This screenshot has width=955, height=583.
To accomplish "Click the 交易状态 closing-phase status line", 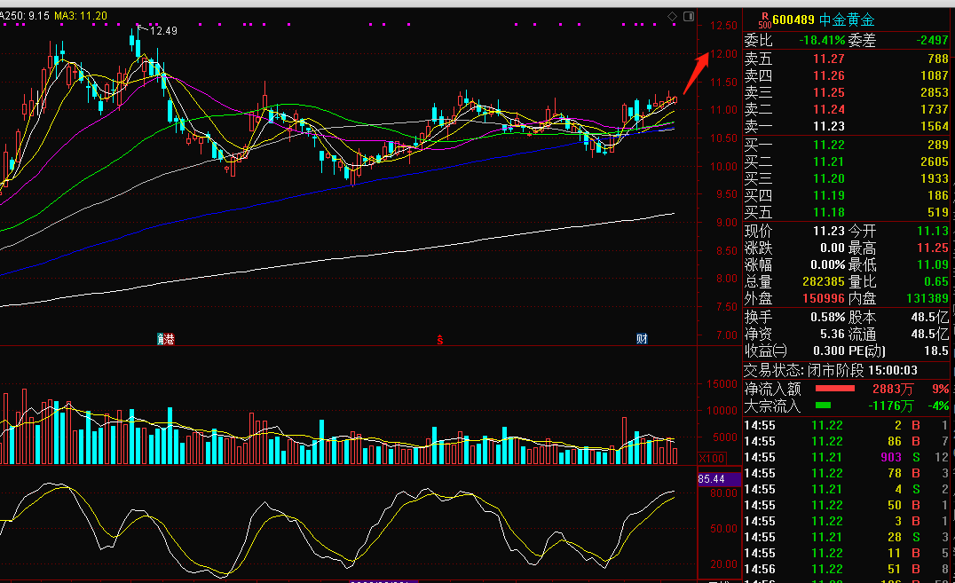I will pyautogui.click(x=831, y=370).
